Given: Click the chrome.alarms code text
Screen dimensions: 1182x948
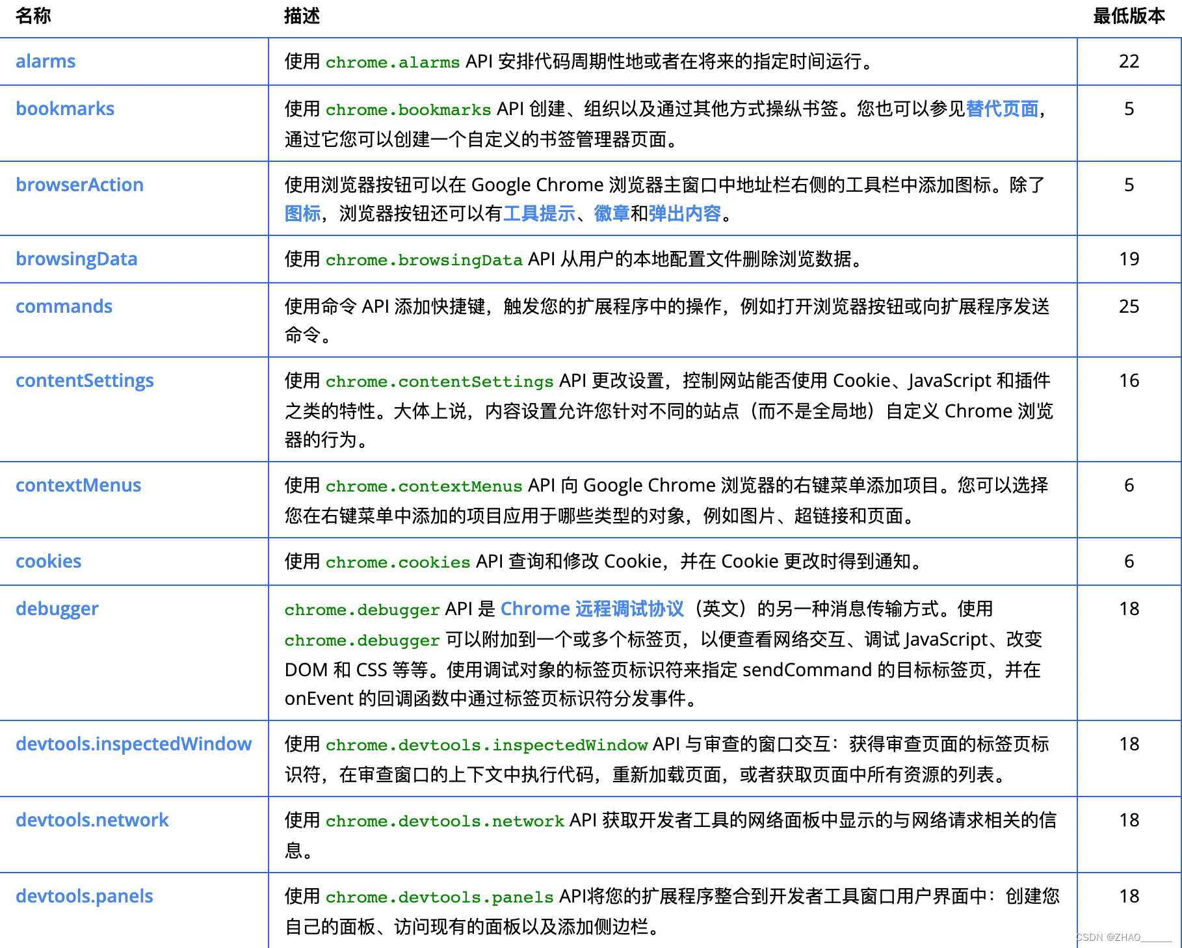Looking at the screenshot, I should (x=393, y=62).
